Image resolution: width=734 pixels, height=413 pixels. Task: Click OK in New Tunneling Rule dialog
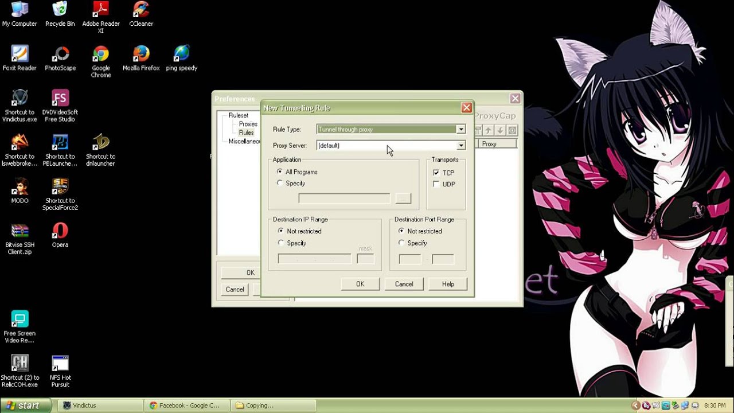tap(360, 284)
